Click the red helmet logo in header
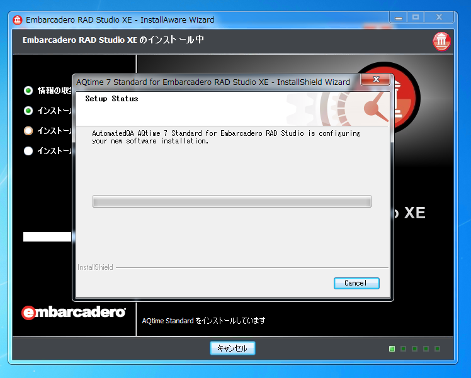 pyautogui.click(x=441, y=42)
